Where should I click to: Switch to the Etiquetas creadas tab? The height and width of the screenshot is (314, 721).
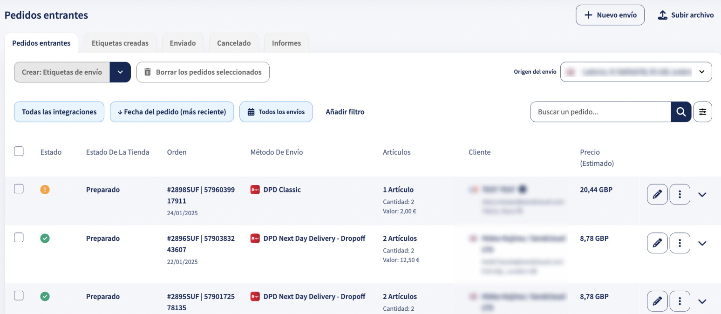click(x=120, y=43)
